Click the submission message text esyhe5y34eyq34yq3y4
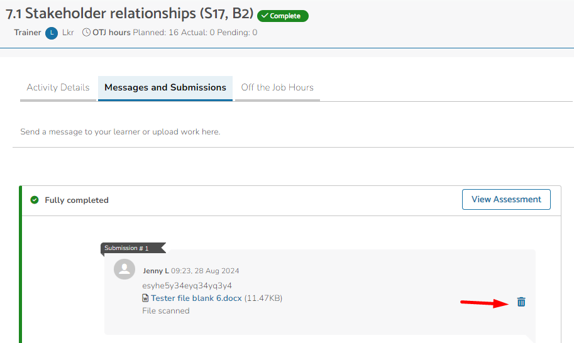 click(187, 286)
